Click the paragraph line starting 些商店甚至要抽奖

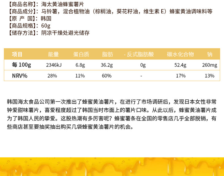70,126
